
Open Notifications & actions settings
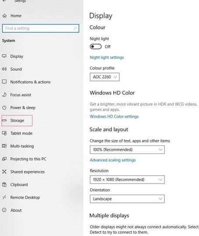click(30, 82)
